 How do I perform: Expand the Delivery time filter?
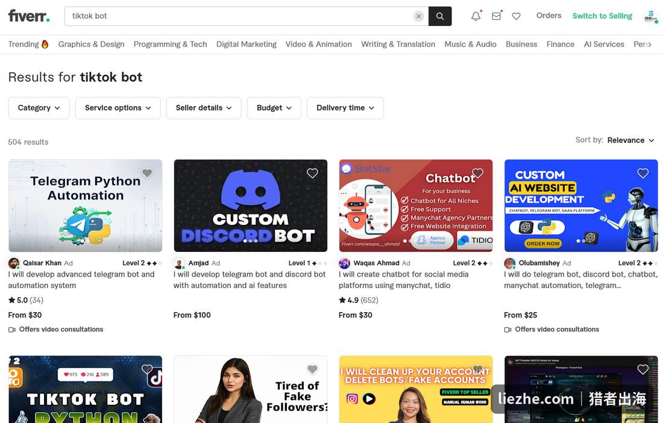[345, 108]
